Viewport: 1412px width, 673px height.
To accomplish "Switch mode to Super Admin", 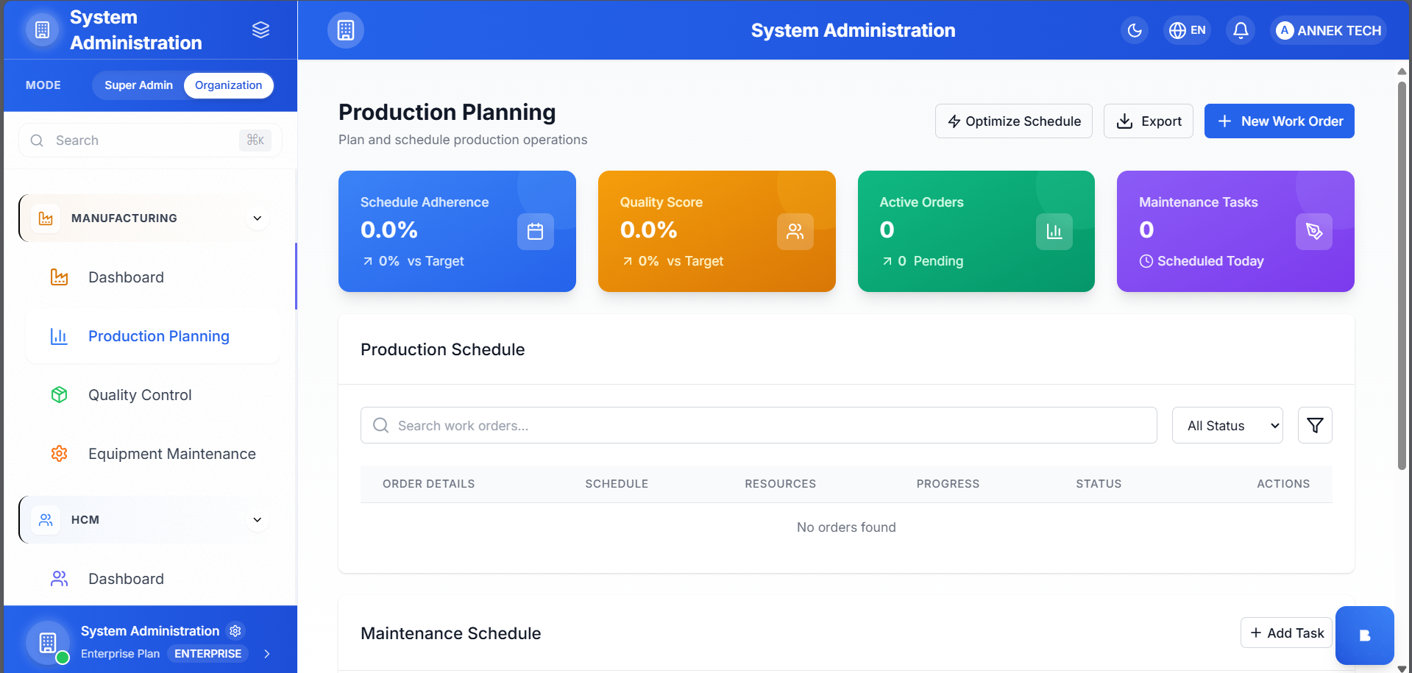I will point(138,85).
